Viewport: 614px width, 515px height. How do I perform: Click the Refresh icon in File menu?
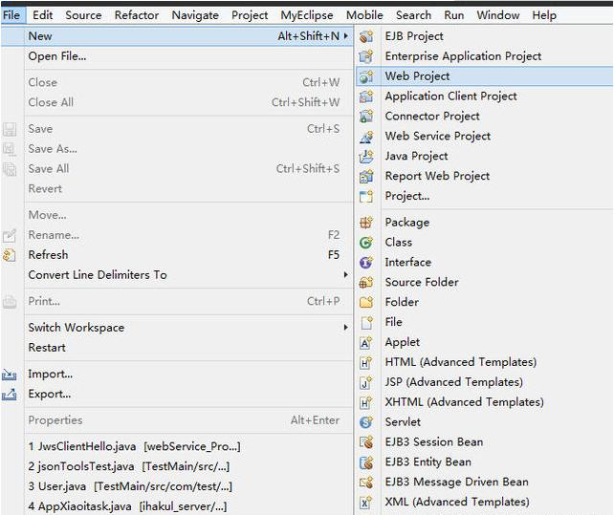10,255
